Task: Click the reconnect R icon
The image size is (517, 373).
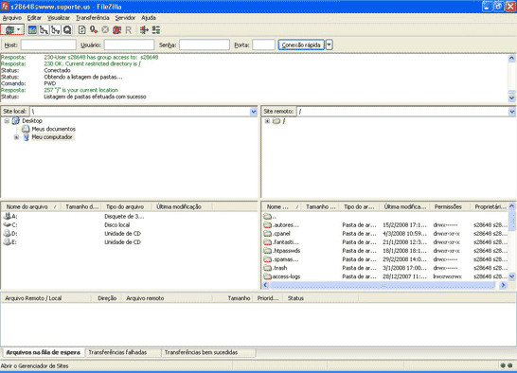Action: (128, 30)
